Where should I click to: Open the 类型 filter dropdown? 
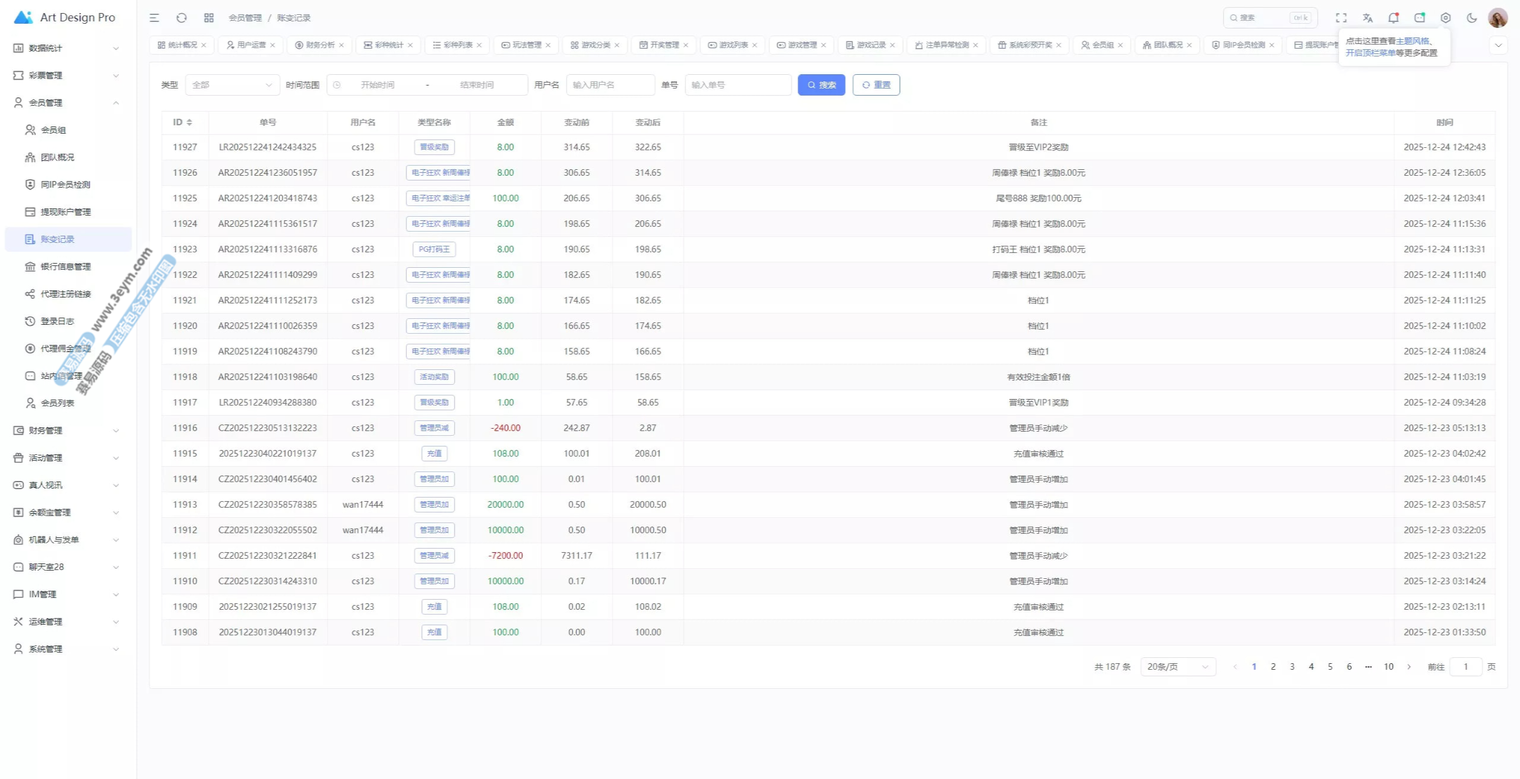[x=232, y=85]
